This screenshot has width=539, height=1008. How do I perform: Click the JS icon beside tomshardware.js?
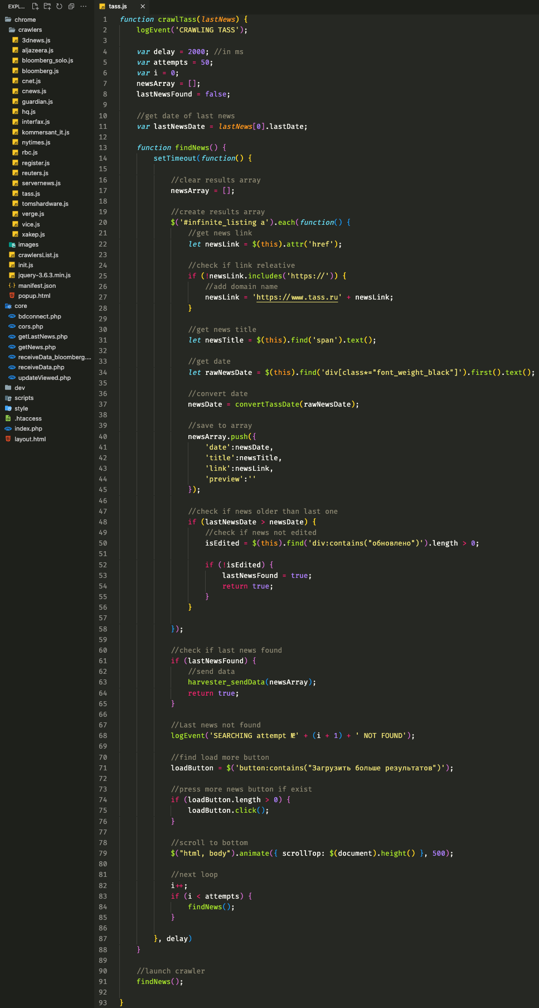[16, 204]
